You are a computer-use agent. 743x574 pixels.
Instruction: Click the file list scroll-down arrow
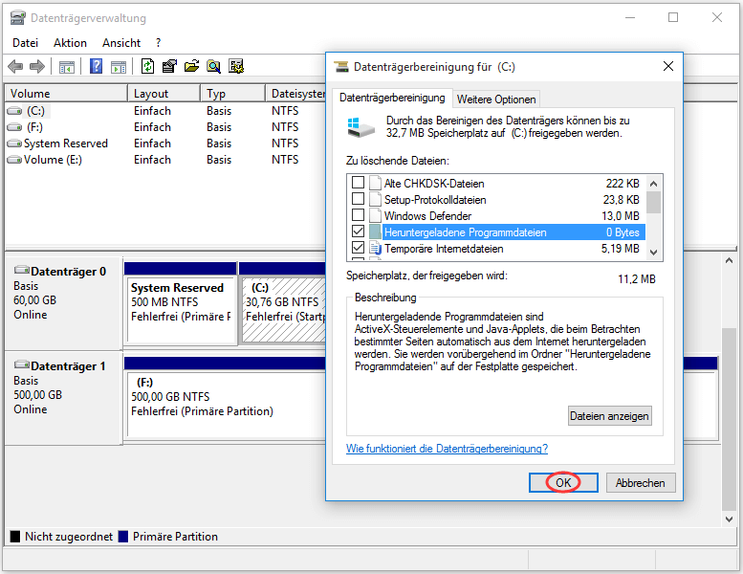pyautogui.click(x=653, y=253)
